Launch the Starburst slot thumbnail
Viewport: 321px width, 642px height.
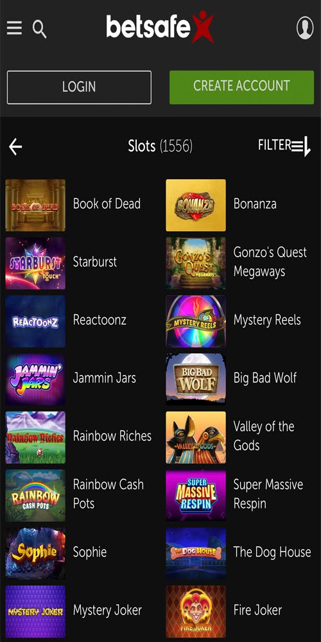coord(35,263)
